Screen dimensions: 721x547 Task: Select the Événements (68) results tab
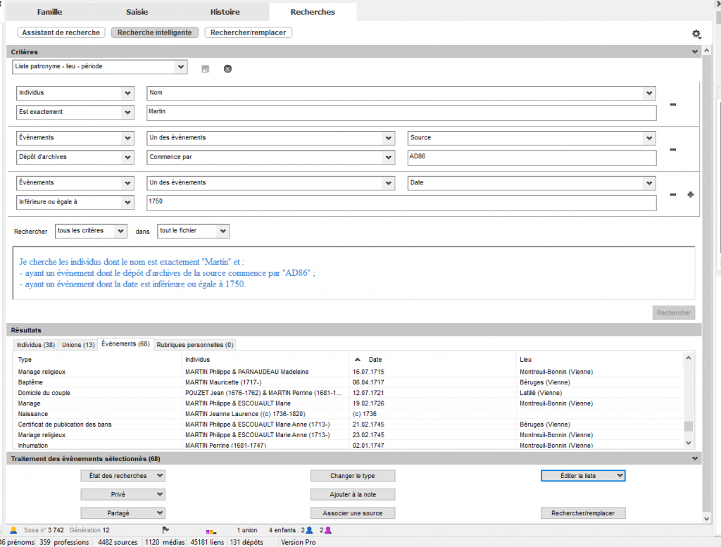tap(125, 344)
